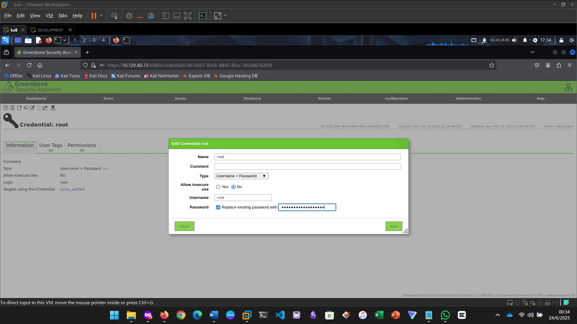577x324 pixels.
Task: Click the Comment input field
Action: click(307, 166)
